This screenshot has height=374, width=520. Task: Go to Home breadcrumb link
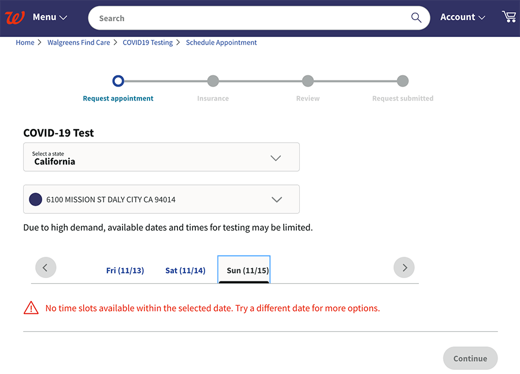pos(25,43)
